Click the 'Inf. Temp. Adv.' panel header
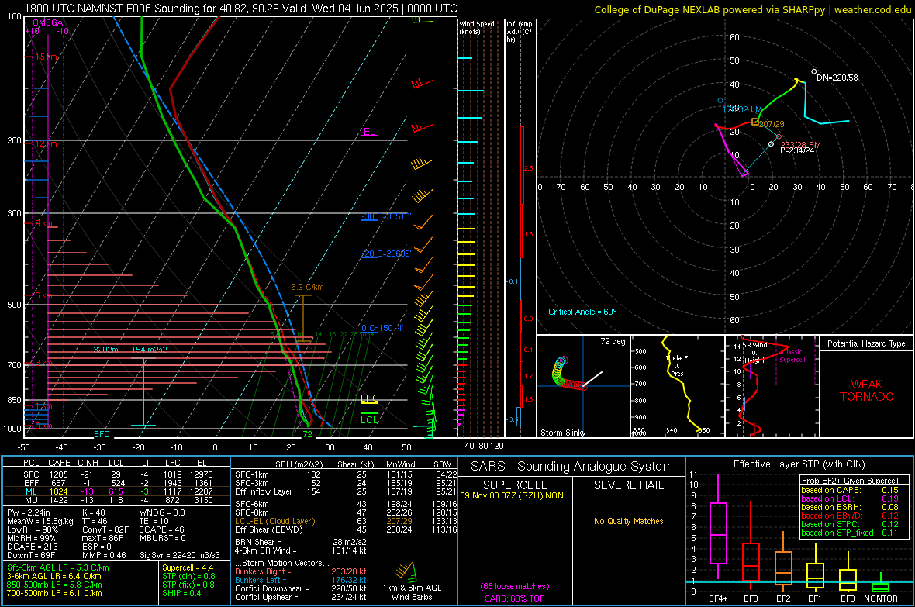The height and width of the screenshot is (607, 915). tap(520, 32)
